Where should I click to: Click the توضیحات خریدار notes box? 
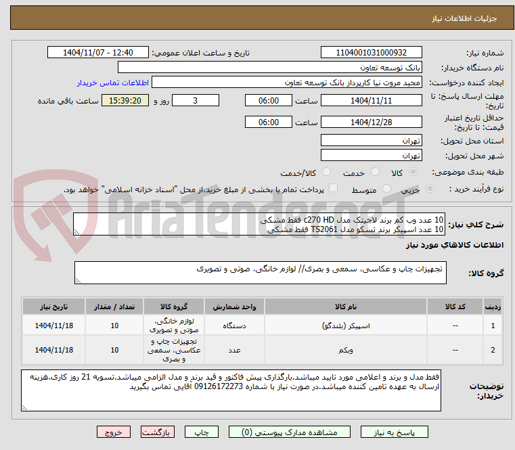pos(231,390)
